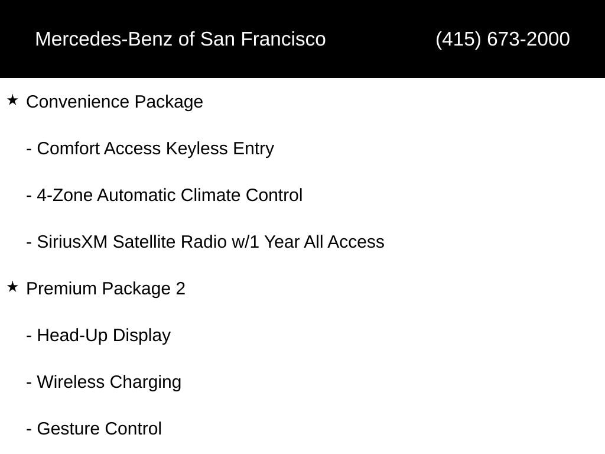
Task: Click the dealership phone number (415) 673-2000
Action: (x=503, y=39)
